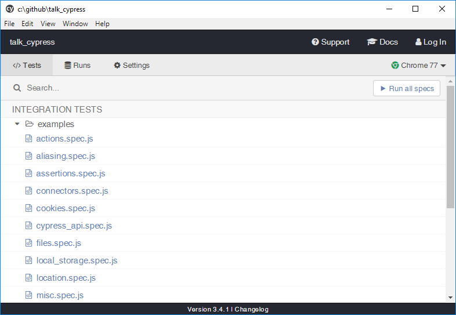Click the Cypress logo icon in title bar
This screenshot has height=315, width=456.
(x=10, y=9)
